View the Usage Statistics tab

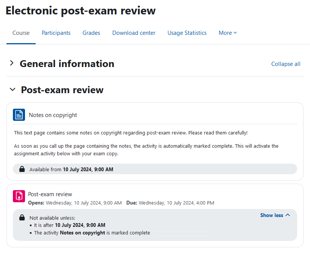coord(187,33)
